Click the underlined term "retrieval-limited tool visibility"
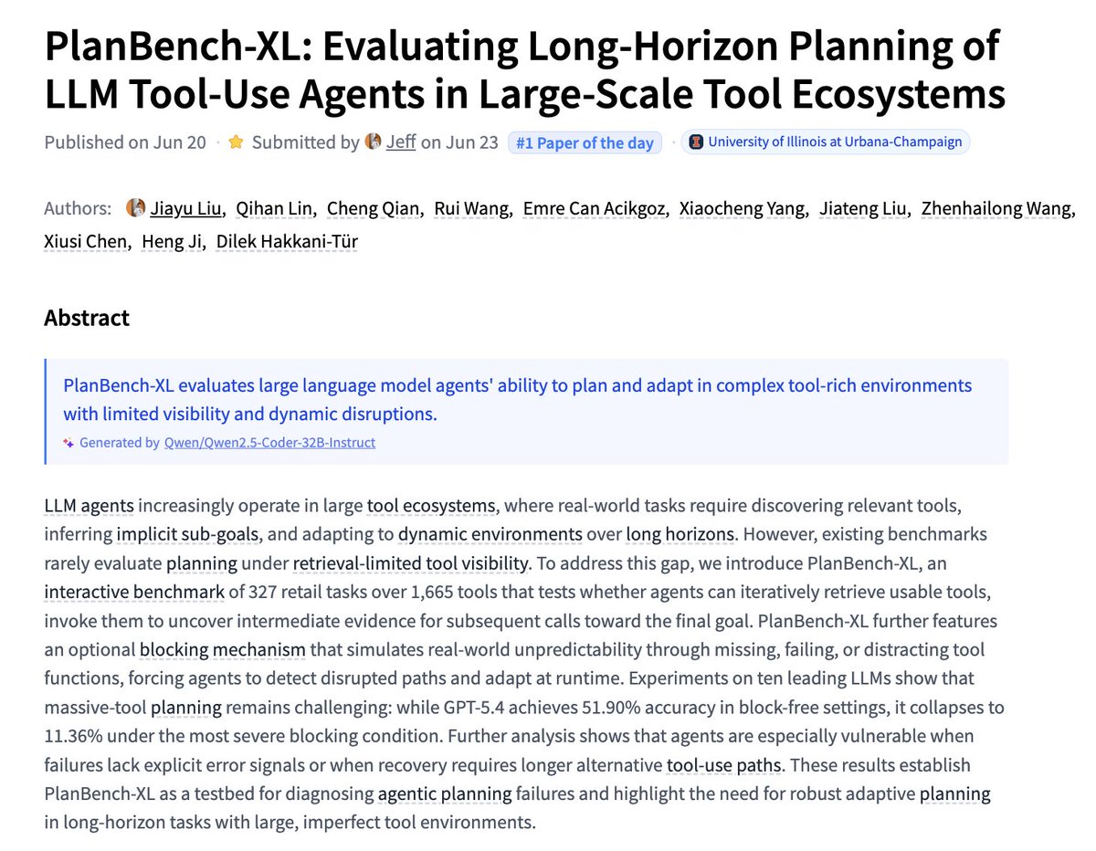The height and width of the screenshot is (851, 1096). (x=410, y=563)
